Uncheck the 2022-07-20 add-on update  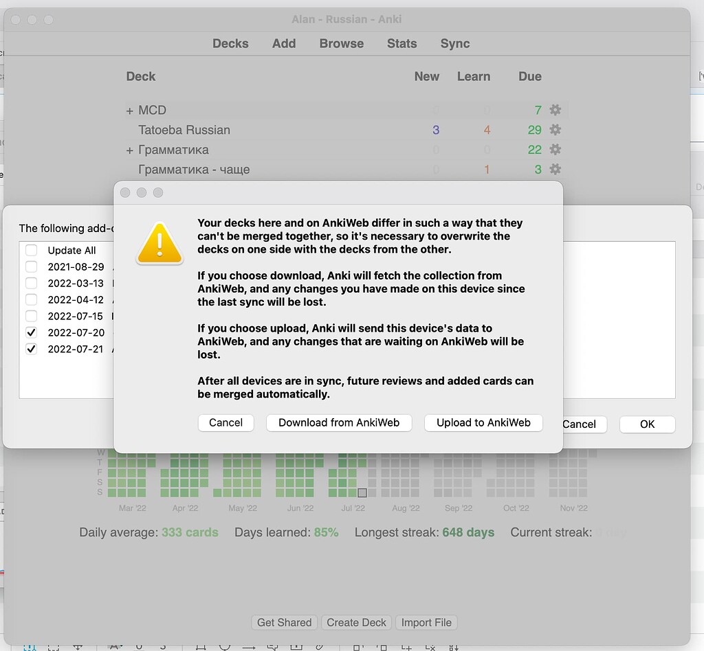pos(31,332)
